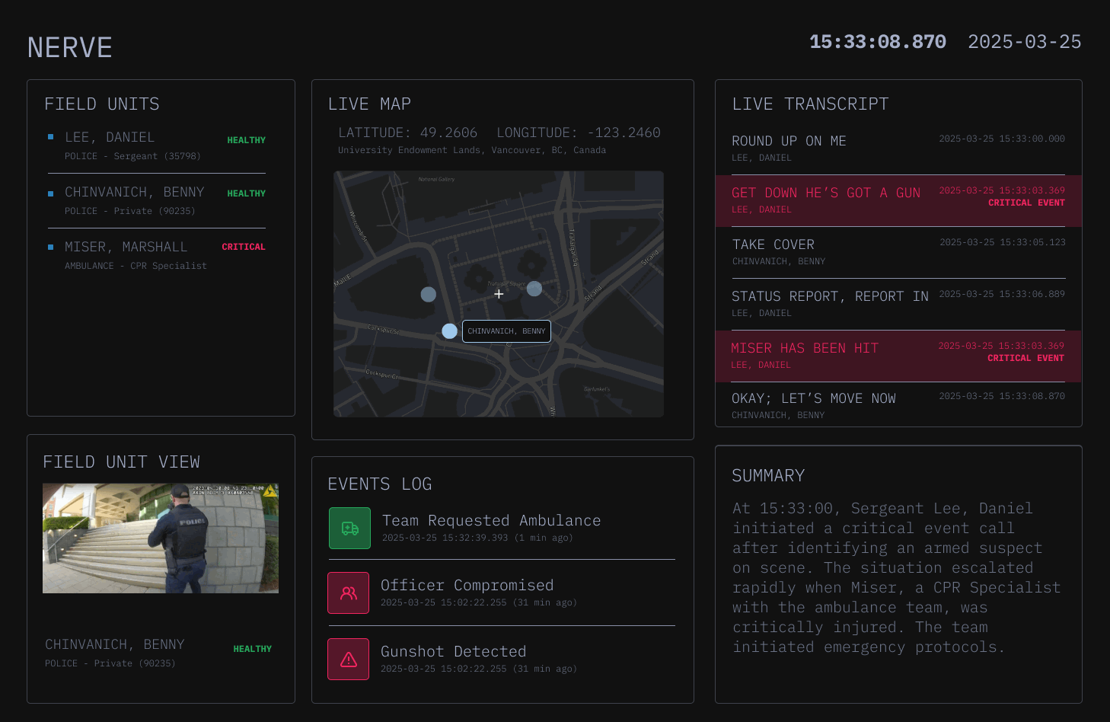Click the 'Take cover' transcript line
Screen dimensions: 1110x722
(773, 245)
